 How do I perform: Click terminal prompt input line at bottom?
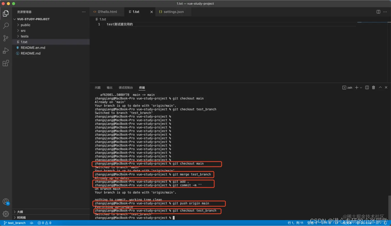coord(135,218)
